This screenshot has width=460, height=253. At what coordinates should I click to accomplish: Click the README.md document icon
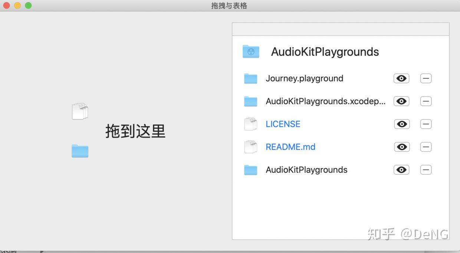coord(251,147)
